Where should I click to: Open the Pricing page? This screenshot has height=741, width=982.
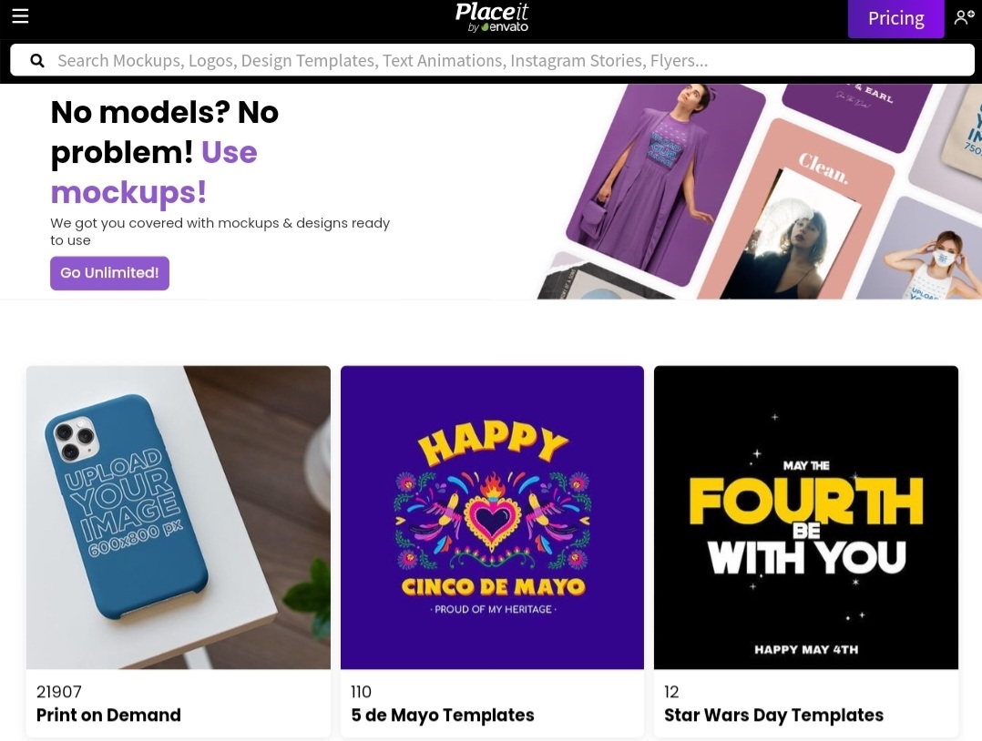(x=895, y=19)
